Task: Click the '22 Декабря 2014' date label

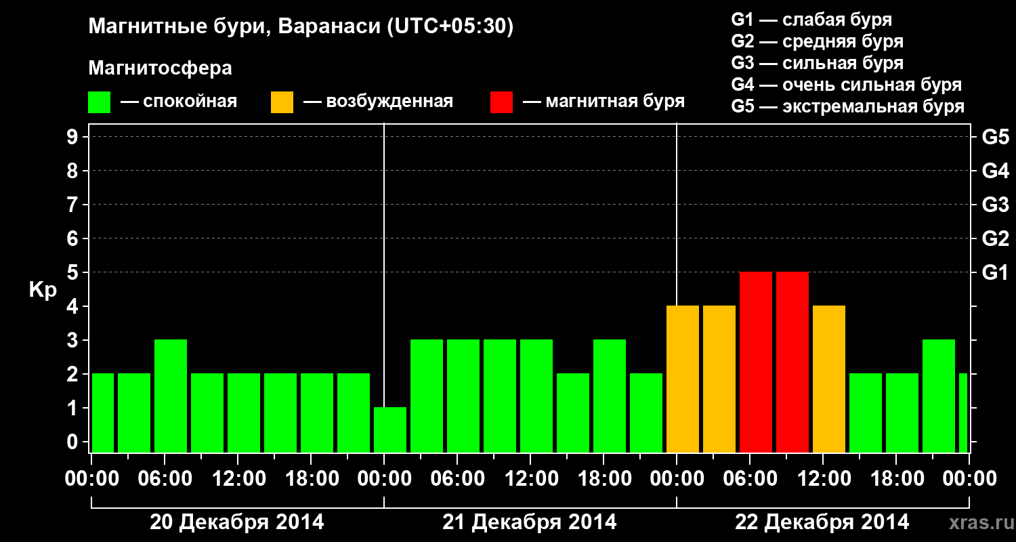Action: point(822,522)
